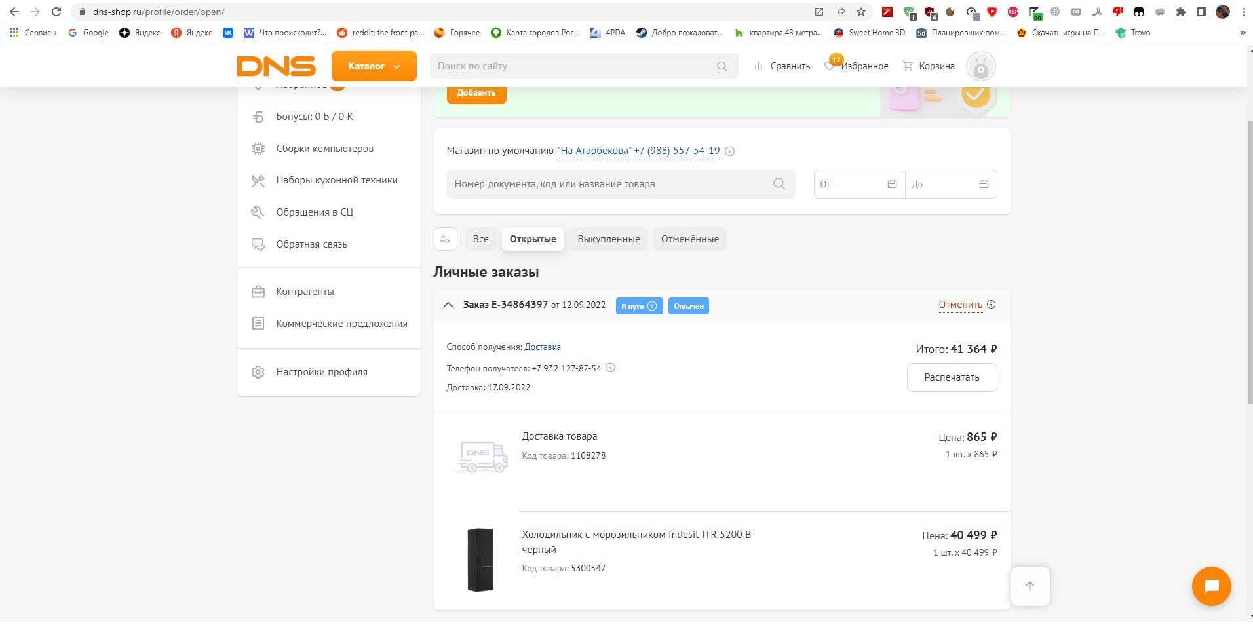Open the Корзина shopping cart
Screen dimensions: 1253x625
click(x=929, y=66)
